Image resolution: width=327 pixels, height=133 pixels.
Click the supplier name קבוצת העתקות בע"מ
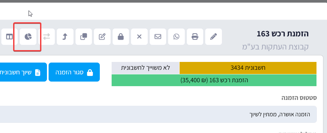[274, 46]
